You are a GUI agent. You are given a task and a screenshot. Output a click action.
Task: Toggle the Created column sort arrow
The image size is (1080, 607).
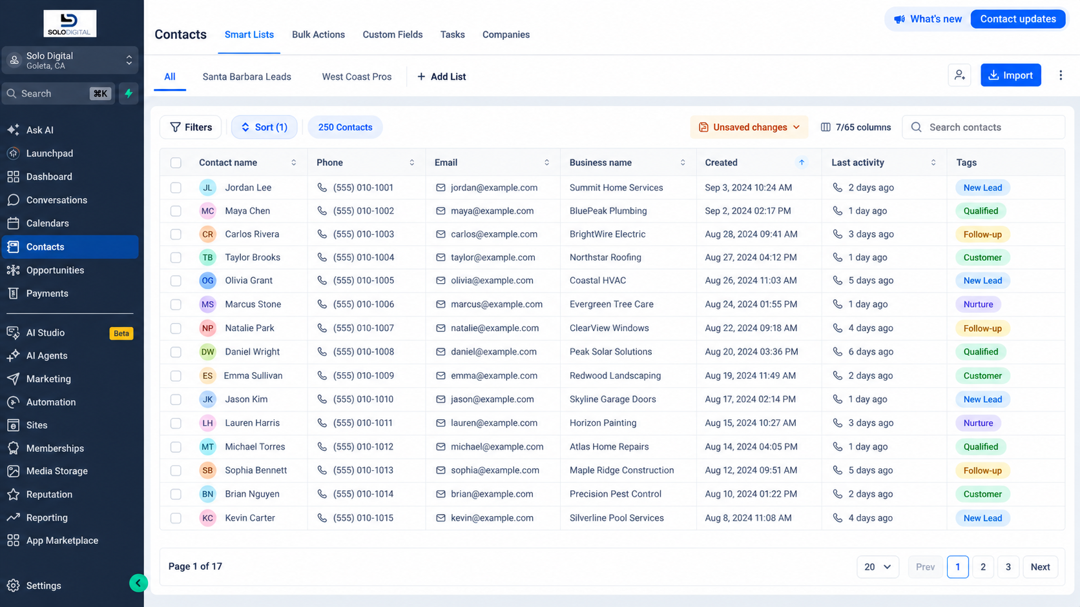coord(801,163)
